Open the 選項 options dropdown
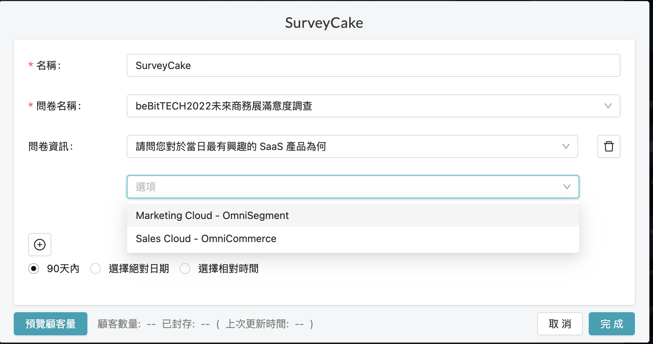 coord(352,187)
